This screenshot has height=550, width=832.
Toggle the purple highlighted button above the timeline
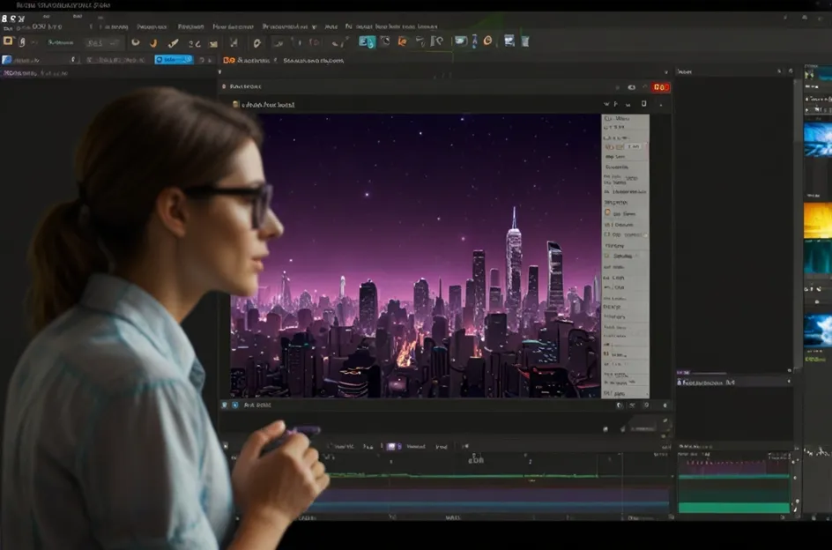(x=393, y=447)
